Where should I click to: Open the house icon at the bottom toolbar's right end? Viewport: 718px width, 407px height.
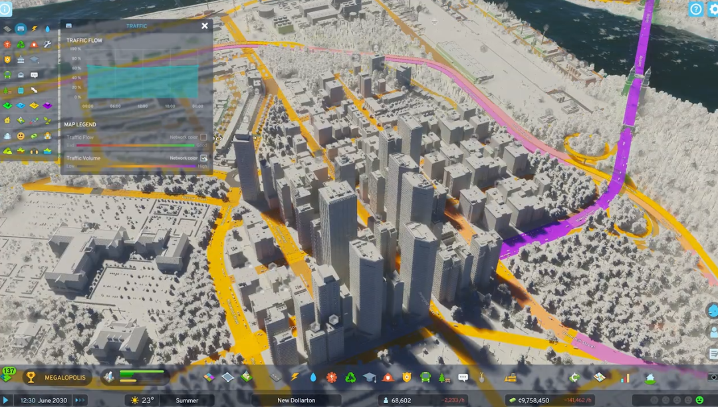point(650,378)
